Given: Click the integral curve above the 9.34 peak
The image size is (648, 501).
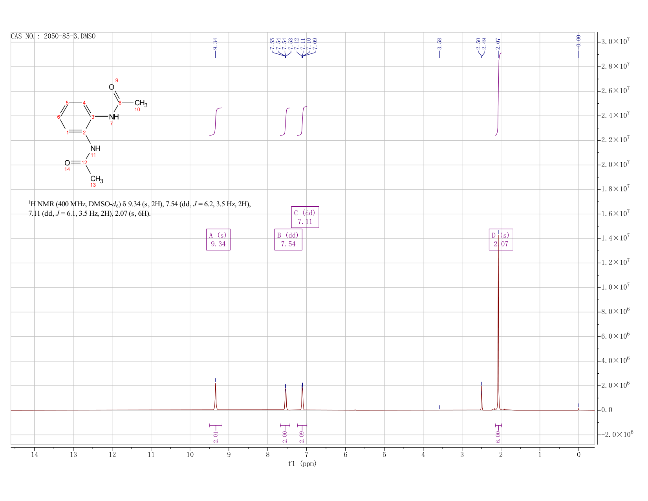Looking at the screenshot, I should (x=216, y=121).
